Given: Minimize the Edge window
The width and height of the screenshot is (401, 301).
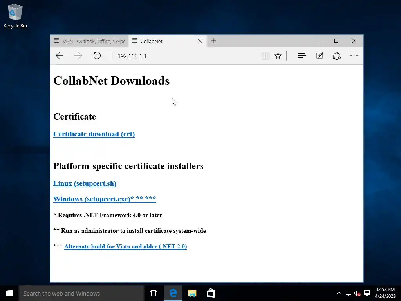Looking at the screenshot, I should (318, 41).
